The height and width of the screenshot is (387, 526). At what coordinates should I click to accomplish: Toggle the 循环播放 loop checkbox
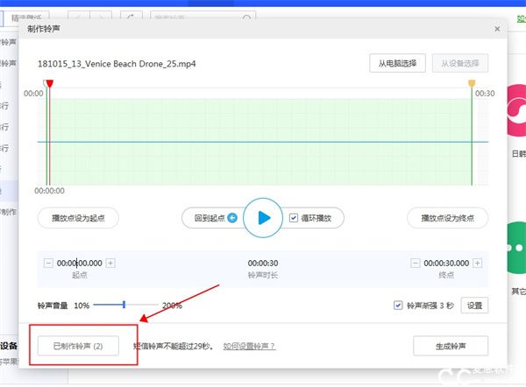[295, 218]
